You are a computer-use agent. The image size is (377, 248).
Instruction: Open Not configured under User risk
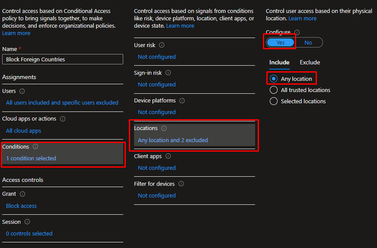pyautogui.click(x=157, y=57)
